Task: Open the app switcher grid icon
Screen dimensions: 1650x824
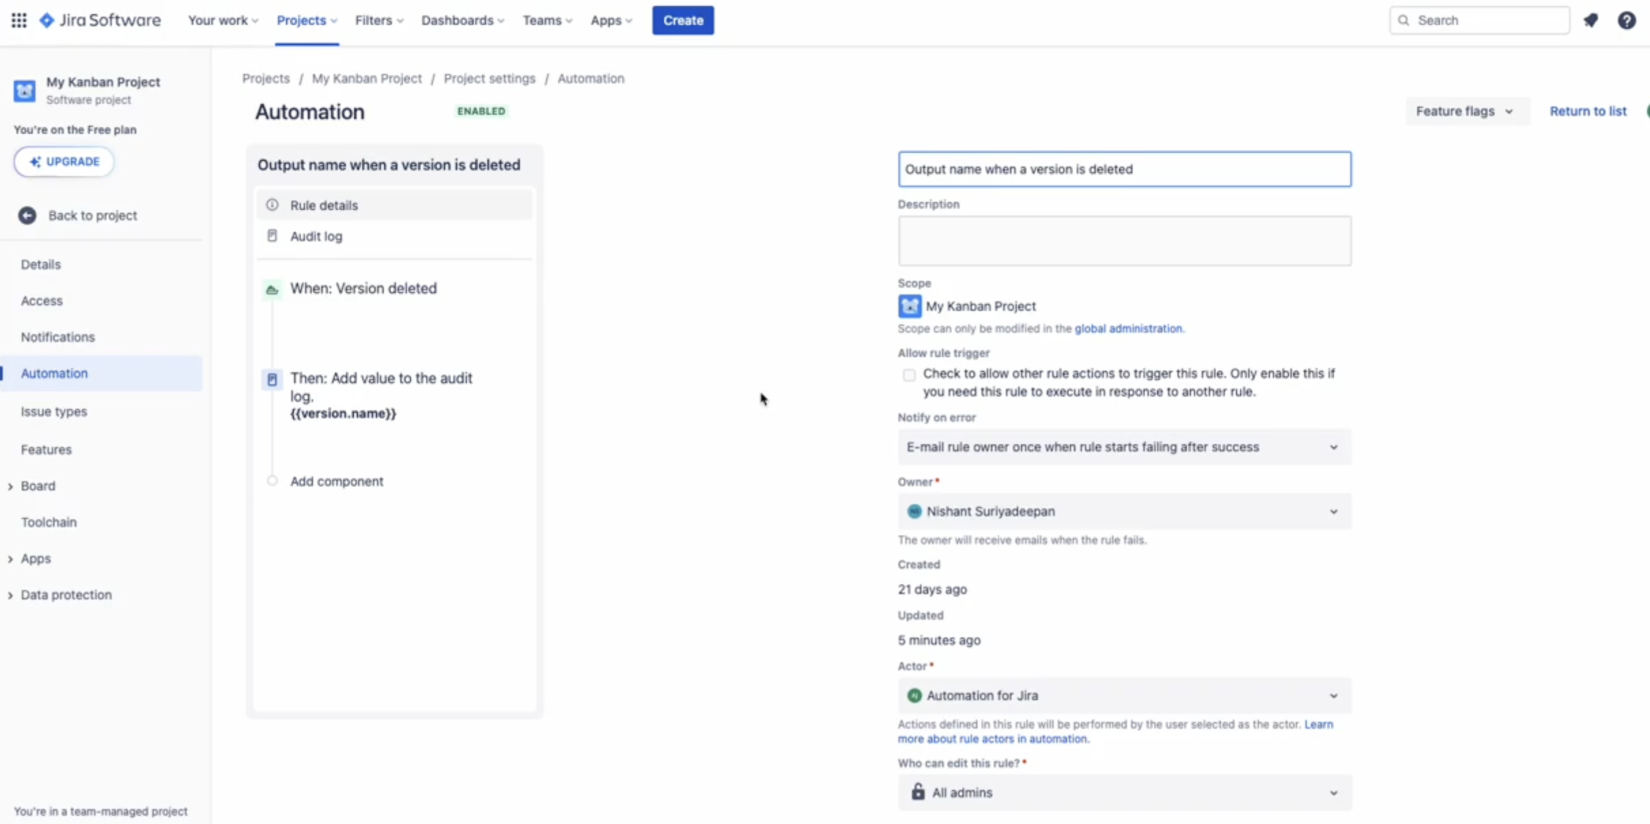Action: [x=19, y=21]
